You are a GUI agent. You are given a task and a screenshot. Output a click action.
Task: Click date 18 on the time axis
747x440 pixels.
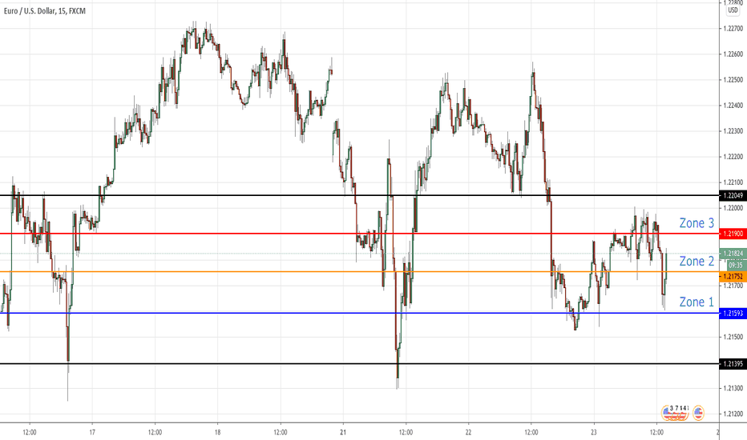pyautogui.click(x=218, y=432)
